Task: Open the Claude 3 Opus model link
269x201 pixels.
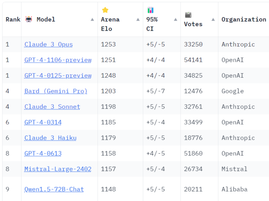Action: point(48,44)
